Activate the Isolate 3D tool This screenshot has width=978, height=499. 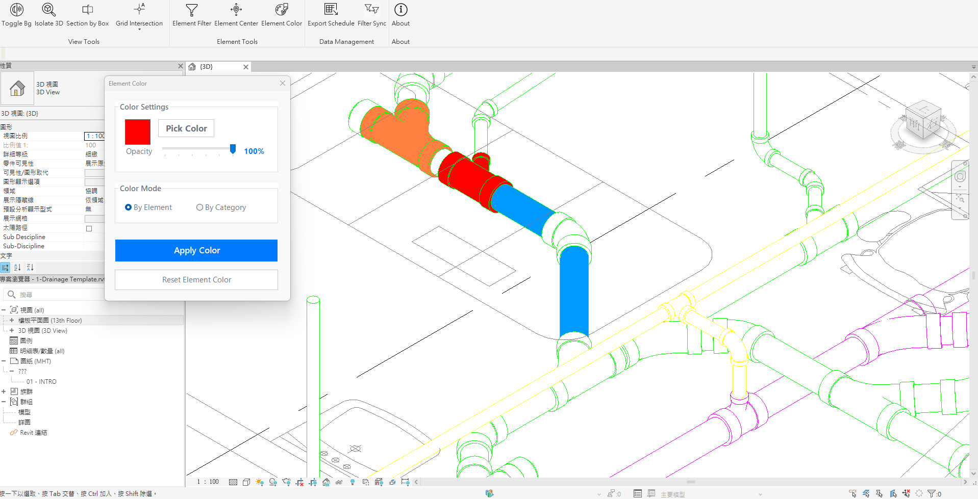coord(48,10)
